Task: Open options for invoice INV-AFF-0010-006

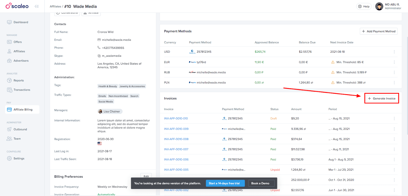Action: (394, 160)
